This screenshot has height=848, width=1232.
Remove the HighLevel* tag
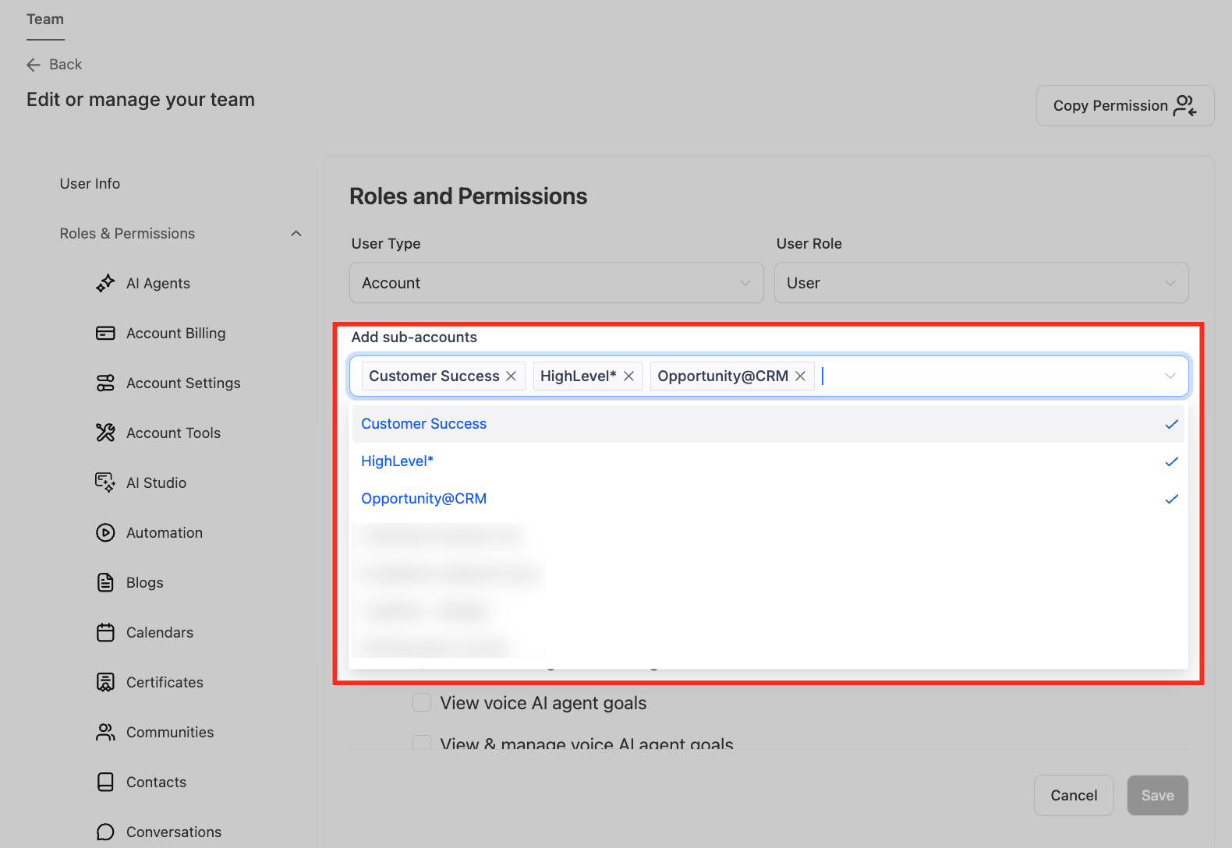coord(628,376)
